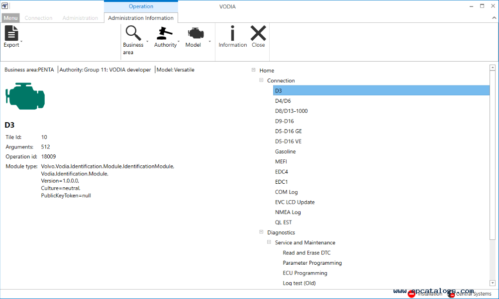The width and height of the screenshot is (499, 299).
Task: Click the Diagnostics tree label
Action: pos(281,232)
